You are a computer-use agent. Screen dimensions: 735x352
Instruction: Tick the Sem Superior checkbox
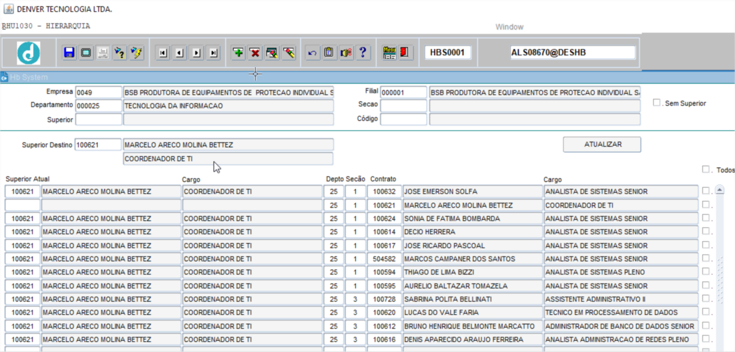657,102
